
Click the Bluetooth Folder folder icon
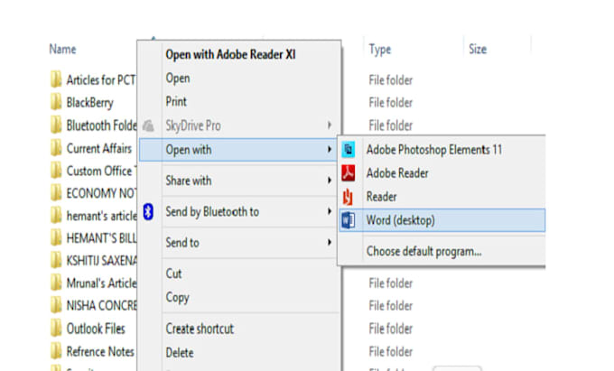click(x=56, y=125)
